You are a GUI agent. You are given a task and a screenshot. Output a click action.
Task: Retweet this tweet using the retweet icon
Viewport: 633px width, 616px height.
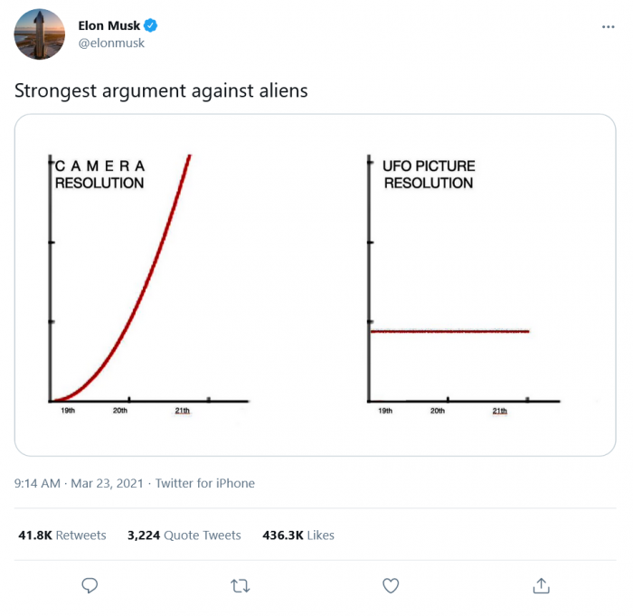(240, 585)
